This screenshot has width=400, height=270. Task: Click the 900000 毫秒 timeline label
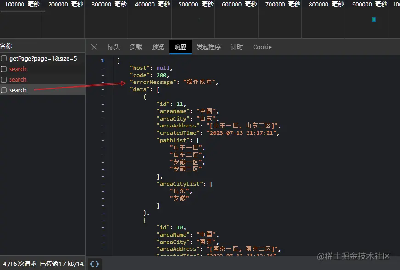[x=370, y=4]
